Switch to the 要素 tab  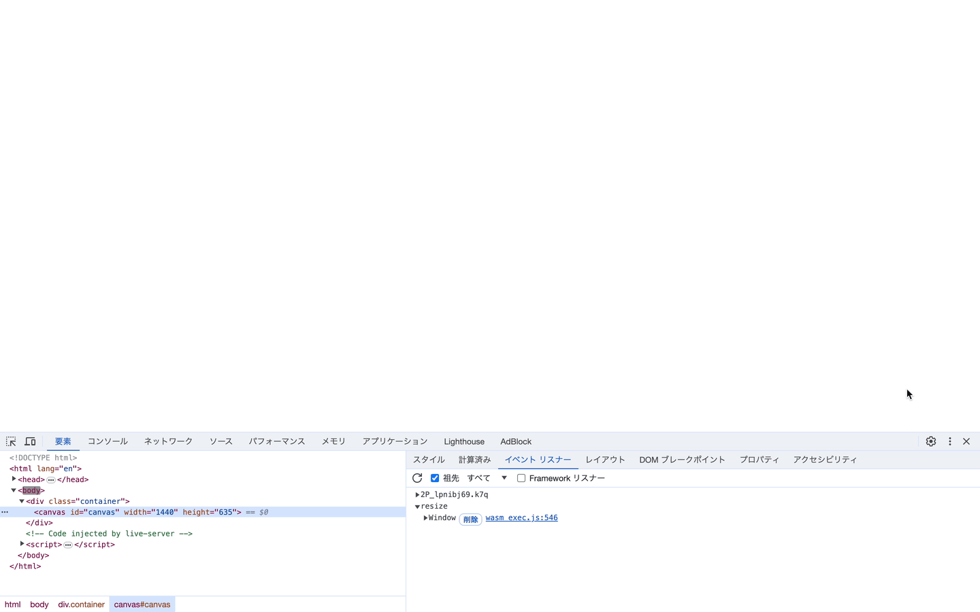[63, 441]
